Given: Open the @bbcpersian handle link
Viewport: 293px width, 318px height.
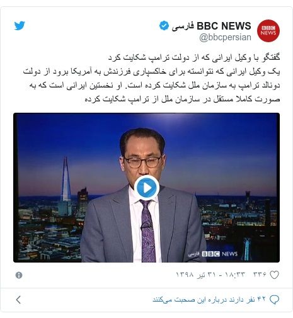Looking at the screenshot, I should [x=225, y=37].
